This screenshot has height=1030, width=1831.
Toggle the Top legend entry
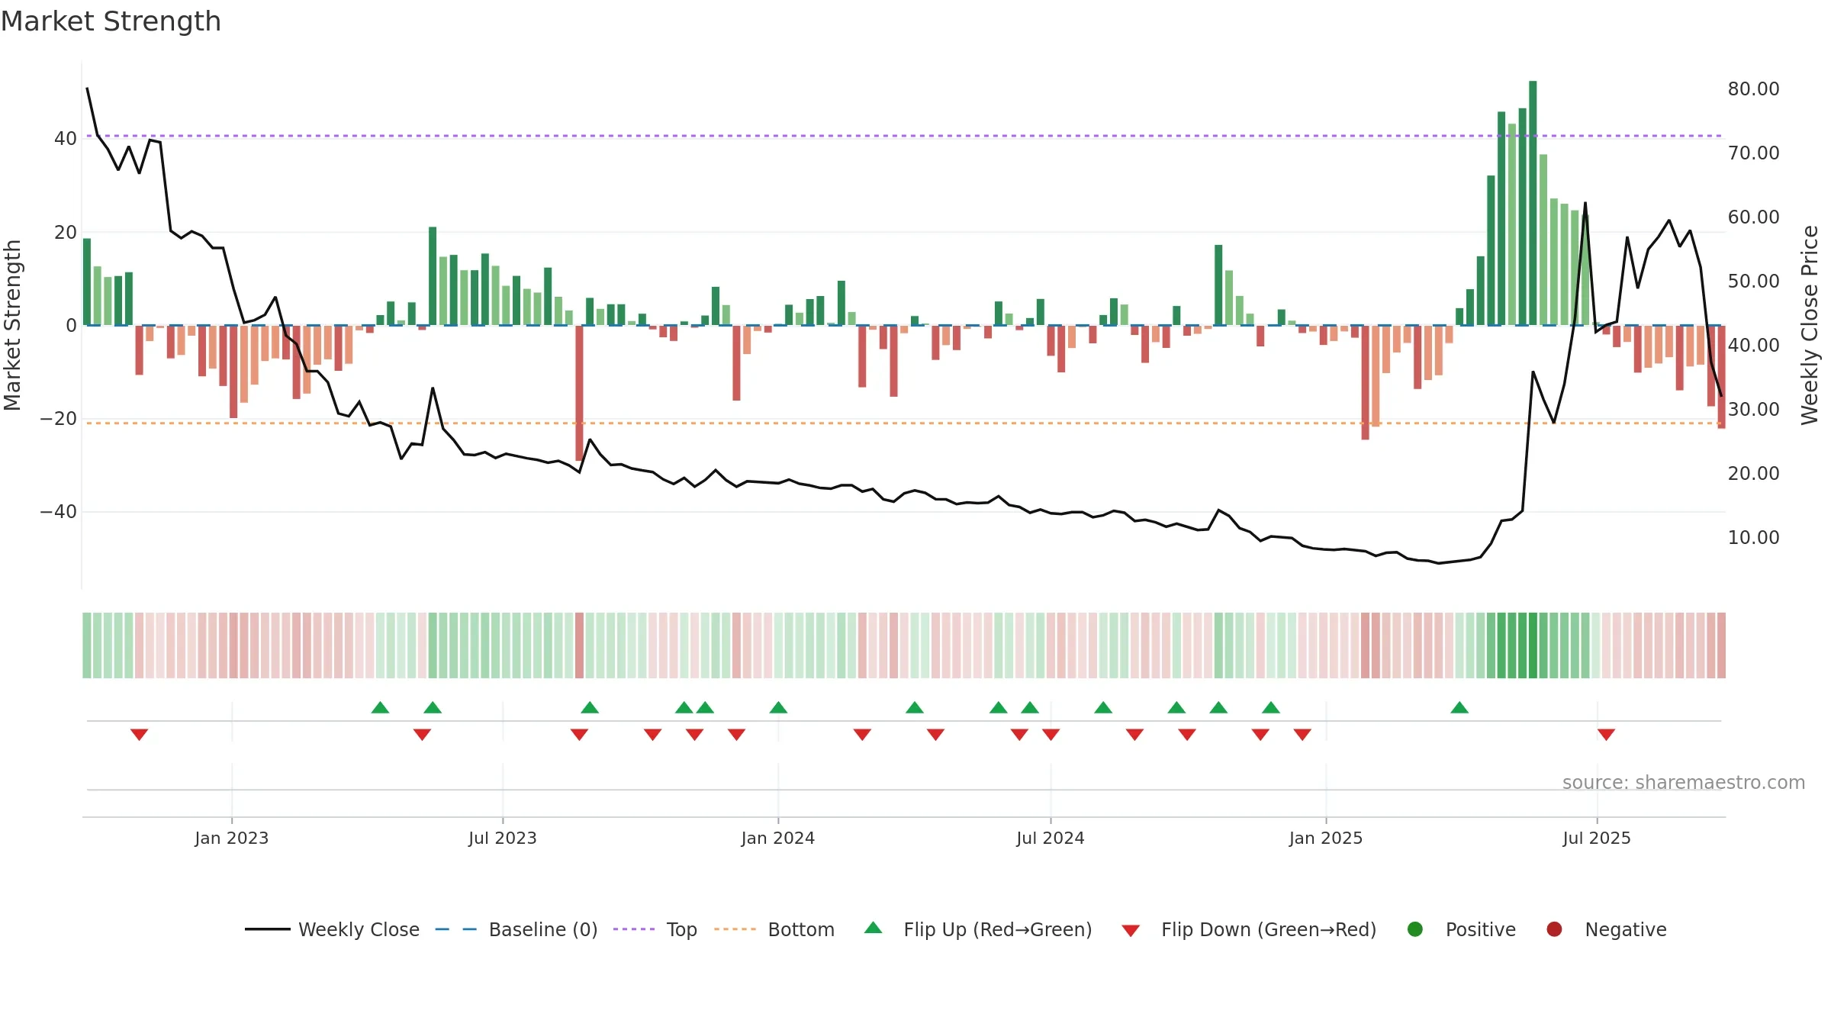tap(655, 929)
